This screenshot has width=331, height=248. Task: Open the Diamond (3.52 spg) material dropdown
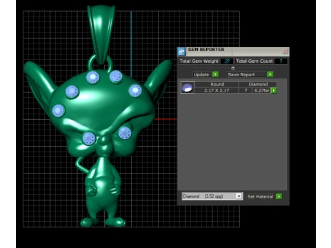click(x=239, y=196)
